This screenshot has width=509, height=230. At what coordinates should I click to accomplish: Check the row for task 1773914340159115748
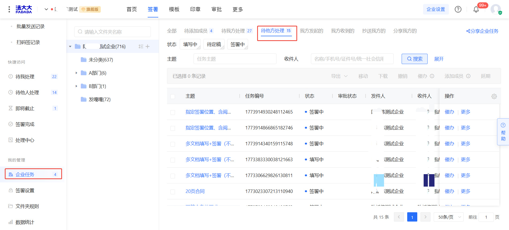point(173,144)
